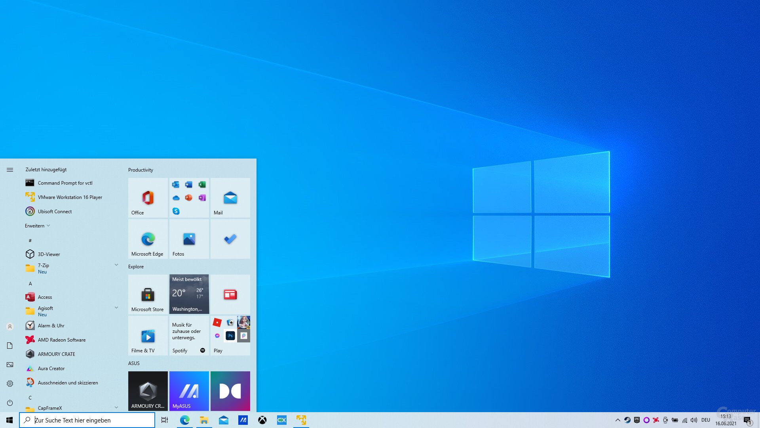Open Command Prompt for vctl
Screen dimensions: 760x428
[71, 183]
